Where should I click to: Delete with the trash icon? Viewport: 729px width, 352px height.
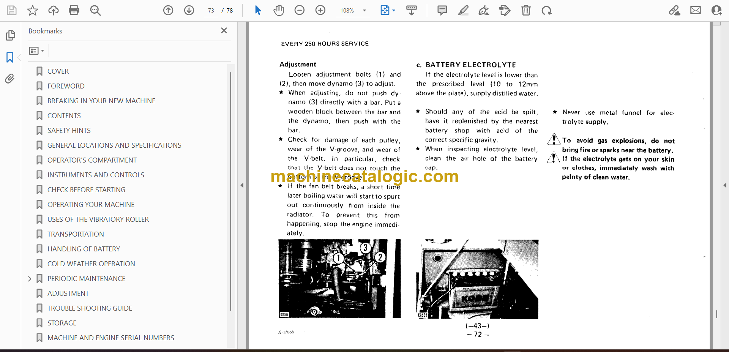[x=526, y=10]
